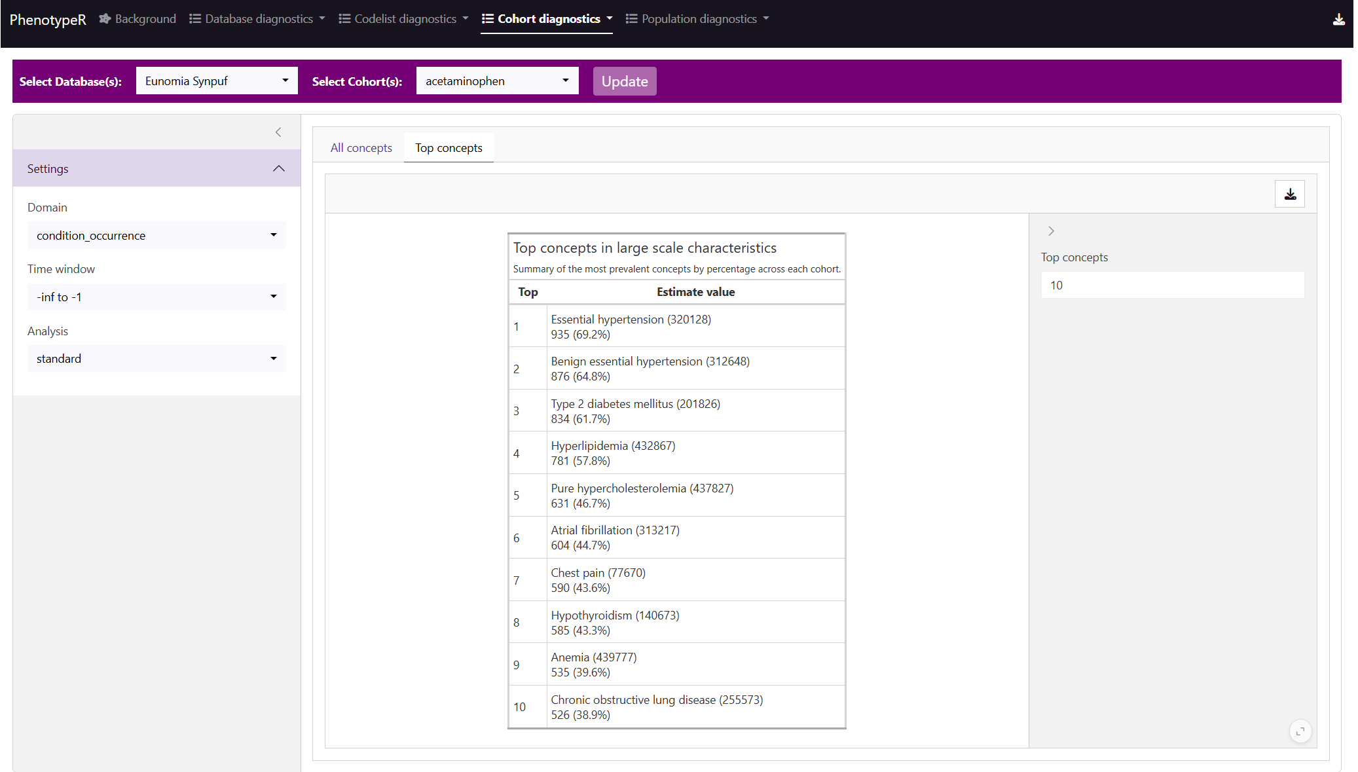Open the Select Database Eunomia Synpuf dropdown
Viewport: 1358px width, 772px height.
(217, 81)
